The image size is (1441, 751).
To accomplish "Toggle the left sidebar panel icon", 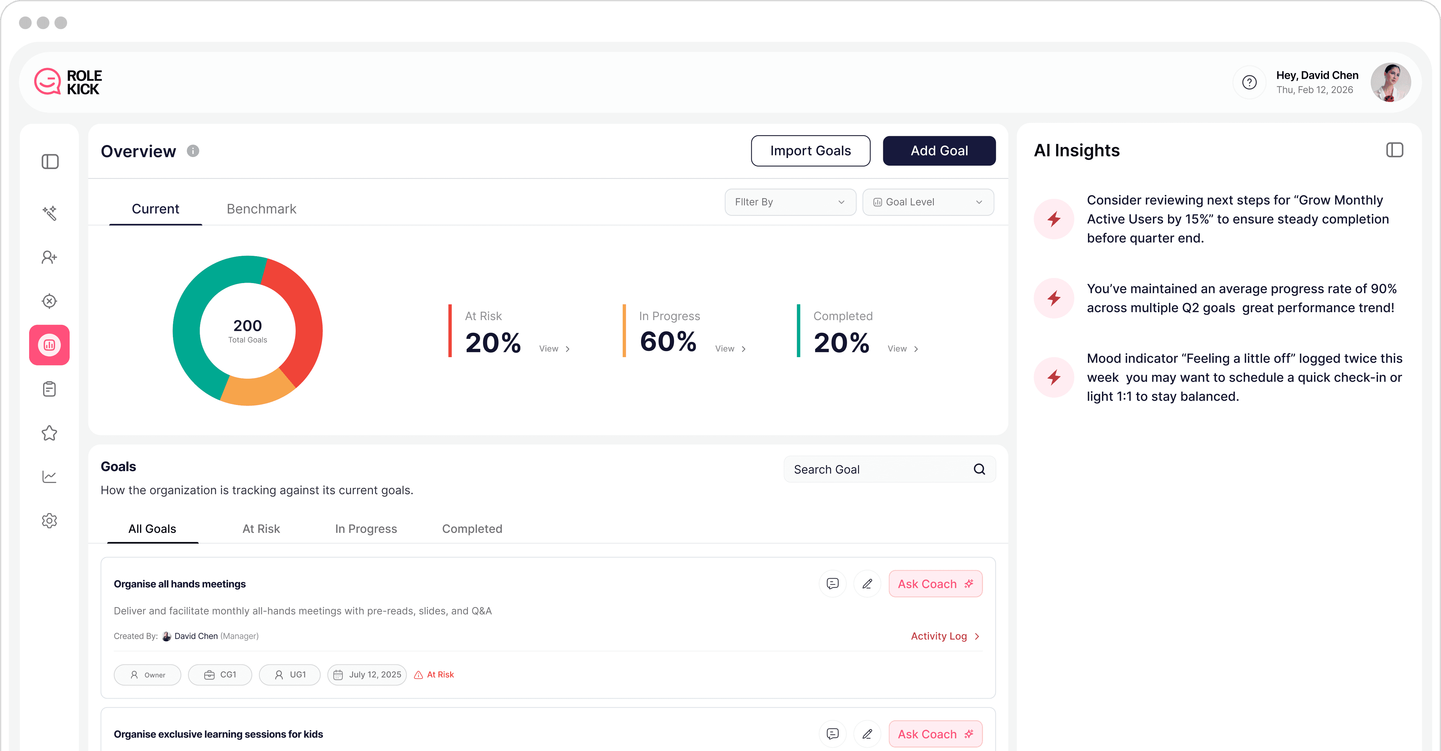I will pyautogui.click(x=50, y=162).
